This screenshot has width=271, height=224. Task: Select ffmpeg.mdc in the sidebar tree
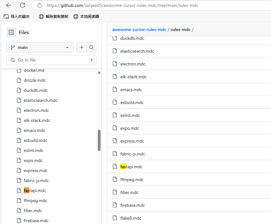point(35,201)
